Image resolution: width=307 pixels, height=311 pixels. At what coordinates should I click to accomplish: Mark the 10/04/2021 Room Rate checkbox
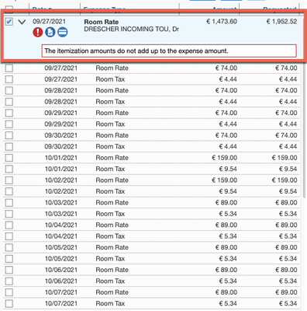9,225
